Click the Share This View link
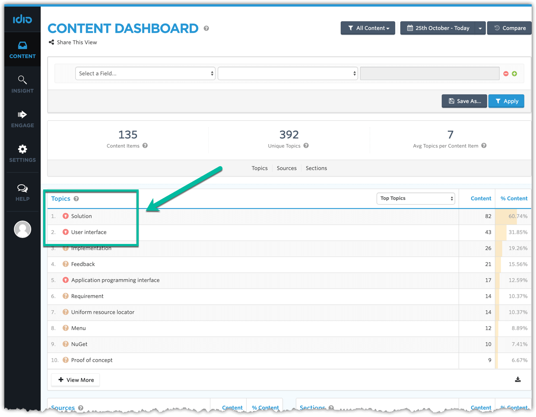This screenshot has height=417, width=536. click(x=73, y=42)
